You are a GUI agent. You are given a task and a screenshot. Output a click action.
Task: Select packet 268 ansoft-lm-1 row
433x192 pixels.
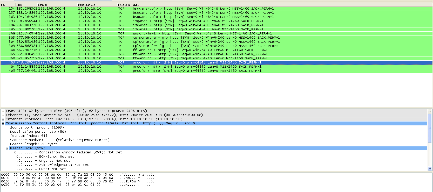tap(216, 33)
